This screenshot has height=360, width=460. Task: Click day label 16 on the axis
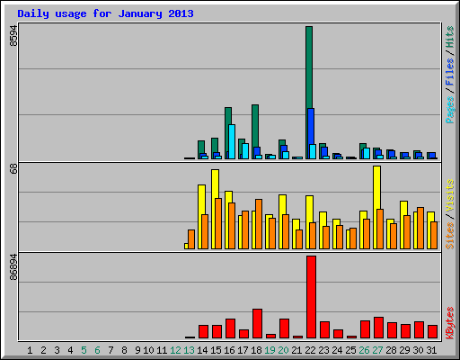click(x=229, y=350)
